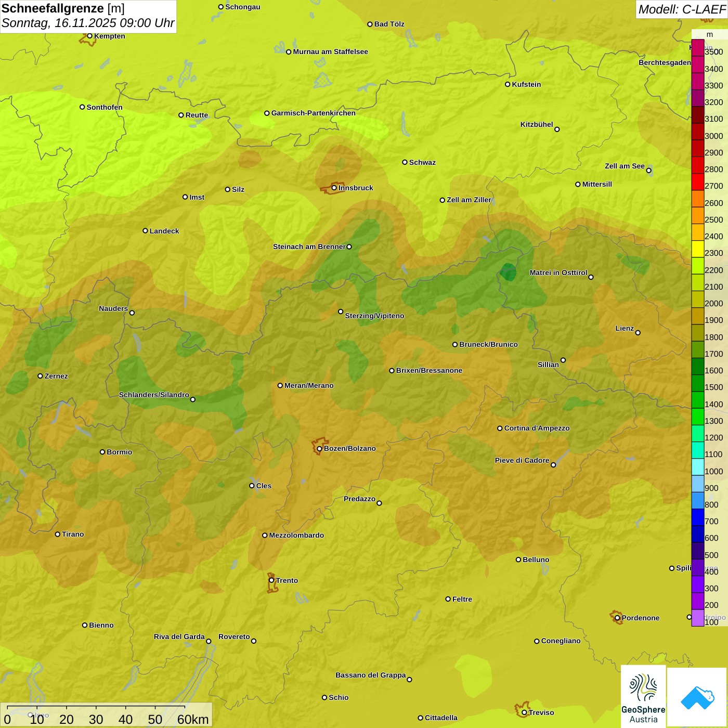This screenshot has width=728, height=728.
Task: Click the Zernez town label
Action: (x=56, y=376)
